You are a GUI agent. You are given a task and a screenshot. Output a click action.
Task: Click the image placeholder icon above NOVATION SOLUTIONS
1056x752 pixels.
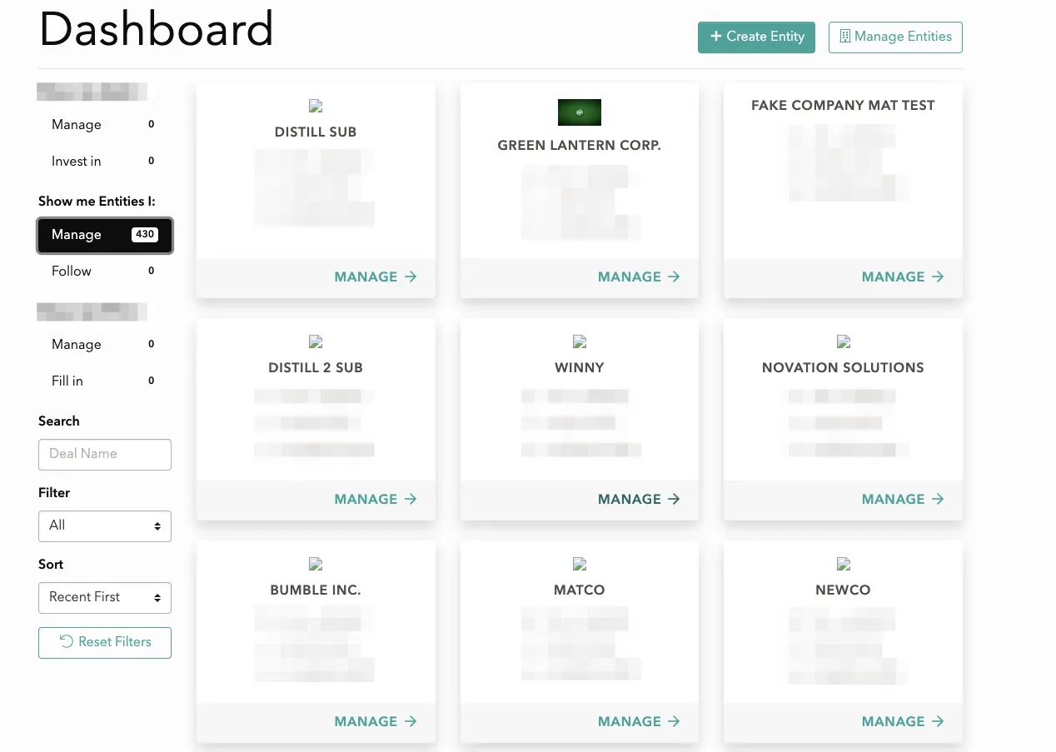click(x=843, y=341)
